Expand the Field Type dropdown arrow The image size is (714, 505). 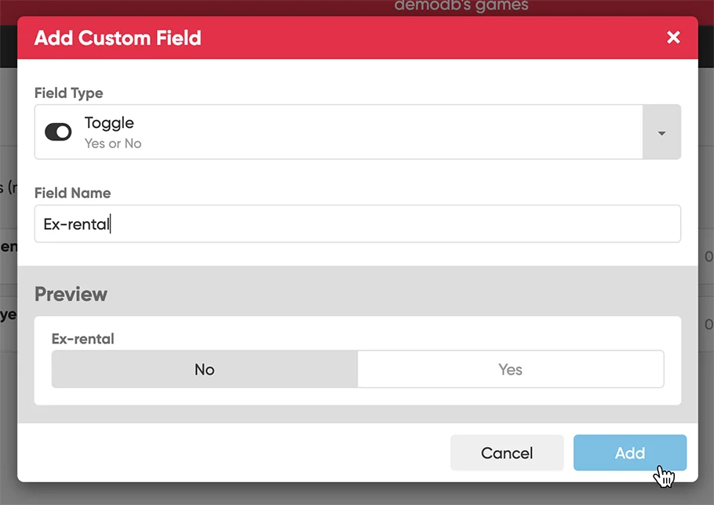pyautogui.click(x=661, y=133)
